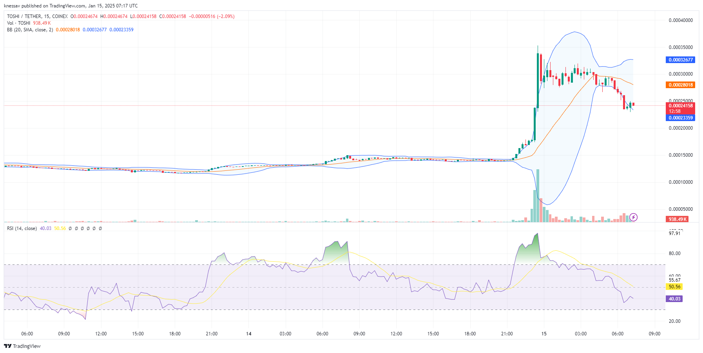The image size is (703, 353).
Task: Click the yellow 50.56 value in RSI legend
Action: coord(60,228)
